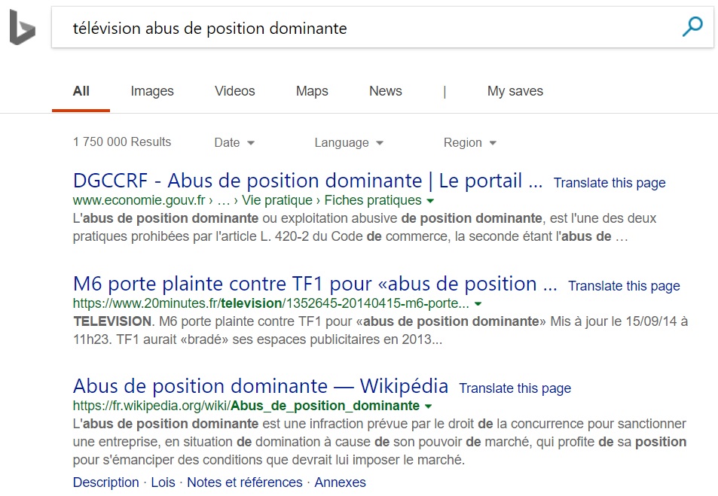Click the Fiches pratiques breadcrumb in URL
The image size is (718, 496).
pos(373,200)
